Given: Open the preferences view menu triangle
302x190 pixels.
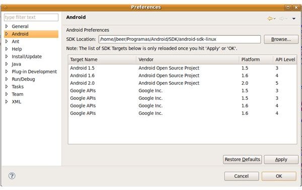Looking at the screenshot, I should click(x=294, y=19).
